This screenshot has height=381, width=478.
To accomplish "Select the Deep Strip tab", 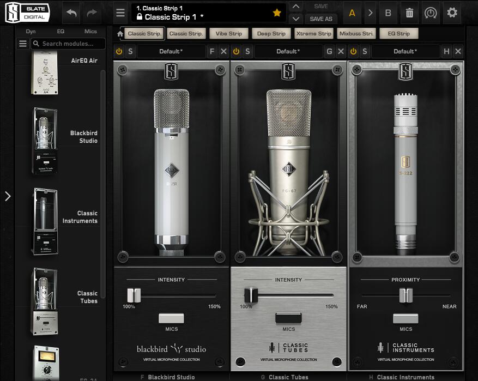I will pyautogui.click(x=271, y=34).
